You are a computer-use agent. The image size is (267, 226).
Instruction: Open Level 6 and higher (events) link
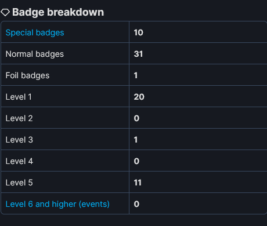click(x=57, y=204)
